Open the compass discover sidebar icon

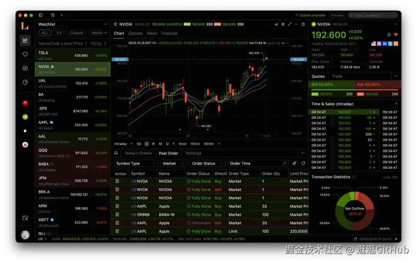25,68
